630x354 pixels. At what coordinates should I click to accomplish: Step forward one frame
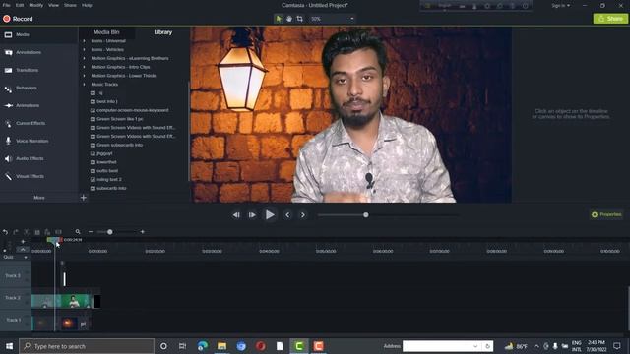pos(252,215)
